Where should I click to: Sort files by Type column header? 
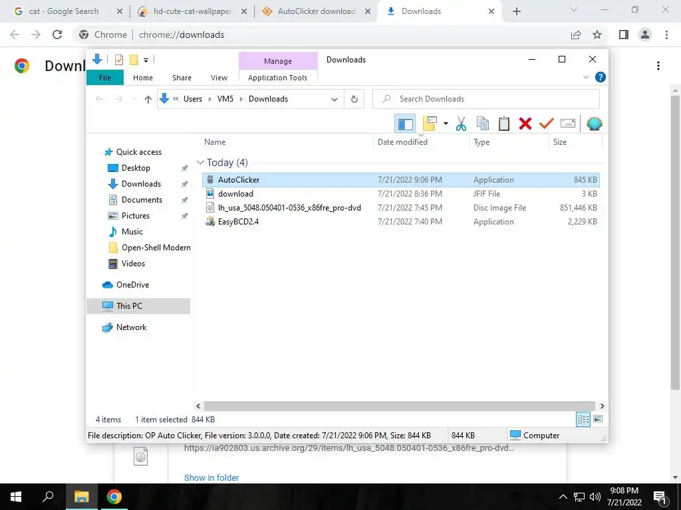click(x=509, y=142)
